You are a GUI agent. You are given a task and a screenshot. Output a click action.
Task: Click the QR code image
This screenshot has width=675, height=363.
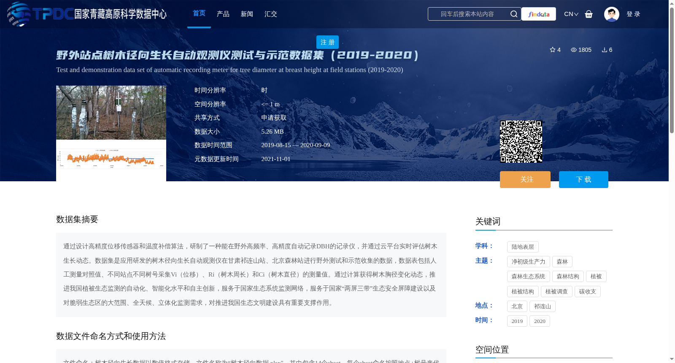(521, 142)
